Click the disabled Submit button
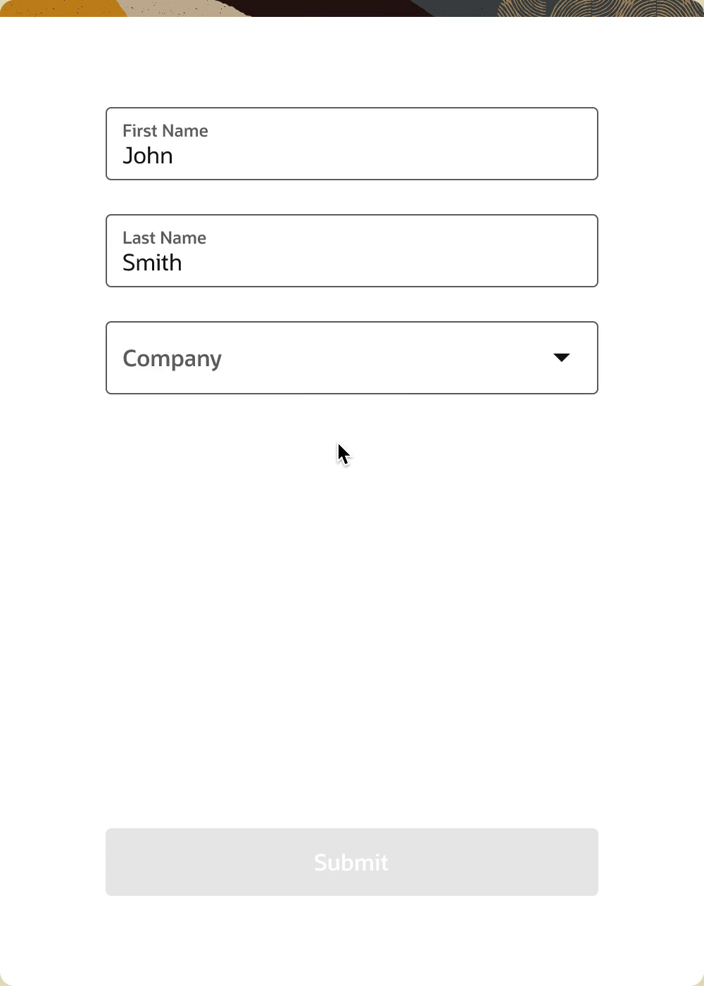Screen dimensions: 704x986 click(351, 862)
